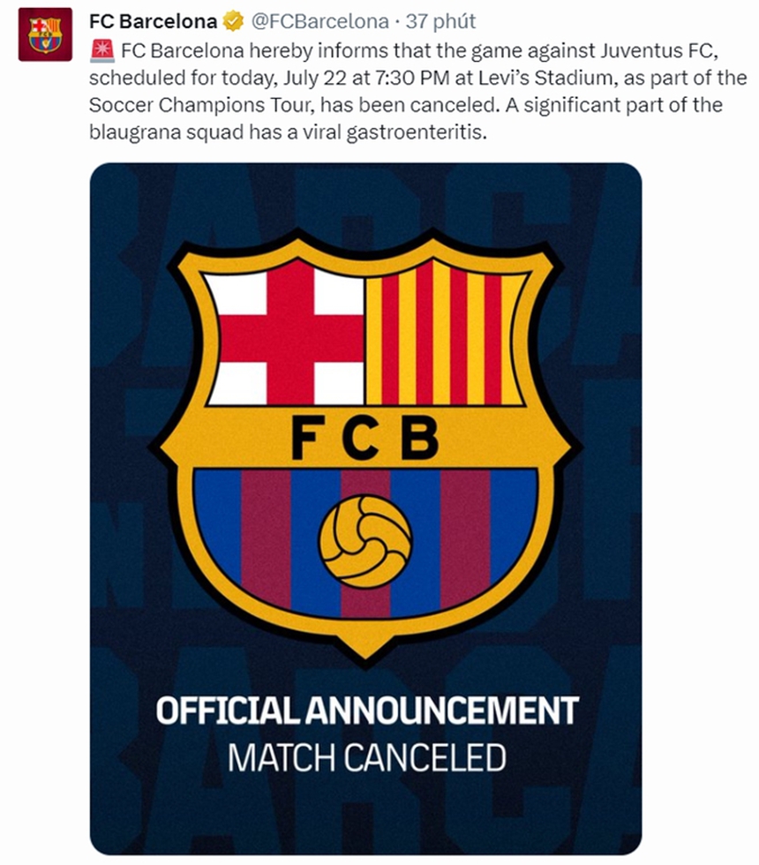This screenshot has height=865, width=759.
Task: Click the golden football on the crest
Action: (364, 541)
